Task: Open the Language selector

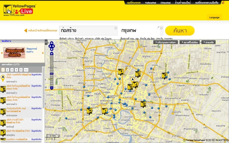Action: (x=214, y=17)
